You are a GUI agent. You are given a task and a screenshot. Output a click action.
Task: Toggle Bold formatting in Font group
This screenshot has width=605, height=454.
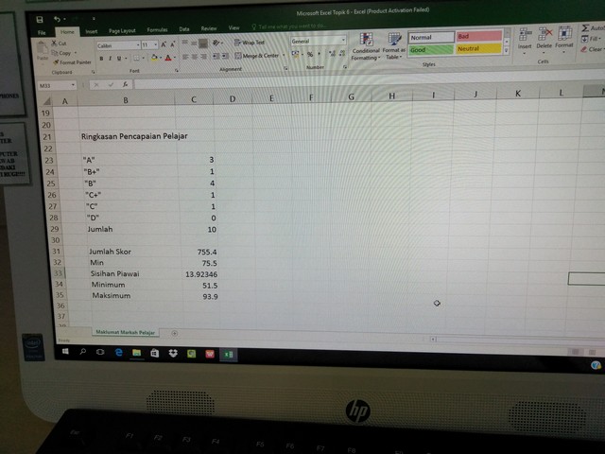(101, 58)
